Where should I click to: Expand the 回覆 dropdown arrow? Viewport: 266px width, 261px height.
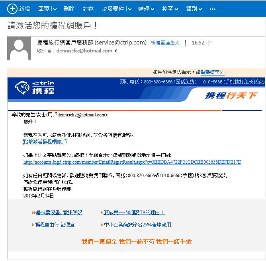[55, 9]
